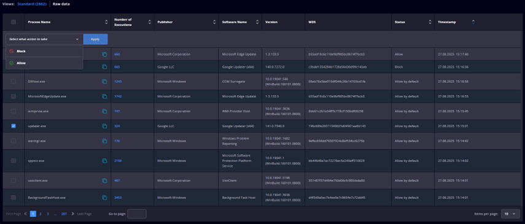
Task: Copy the BackgroundTaskHost.exe process name
Action: click(104, 198)
